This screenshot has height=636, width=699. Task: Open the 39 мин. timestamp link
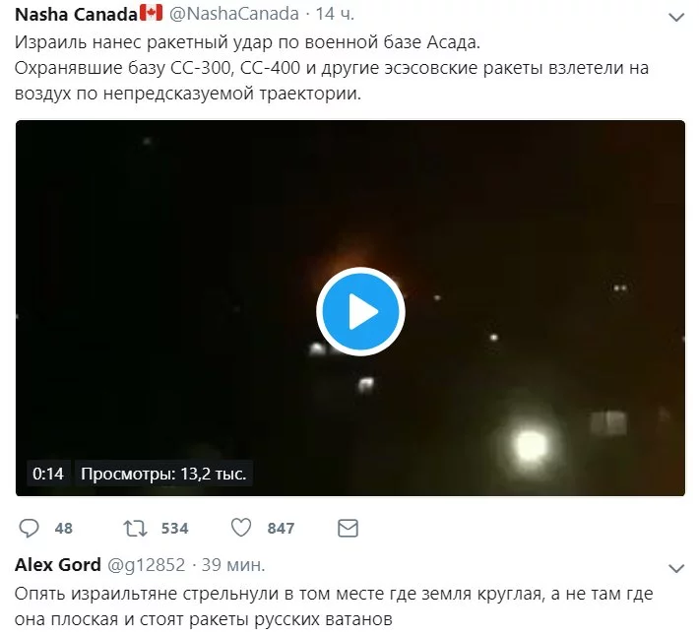click(233, 565)
